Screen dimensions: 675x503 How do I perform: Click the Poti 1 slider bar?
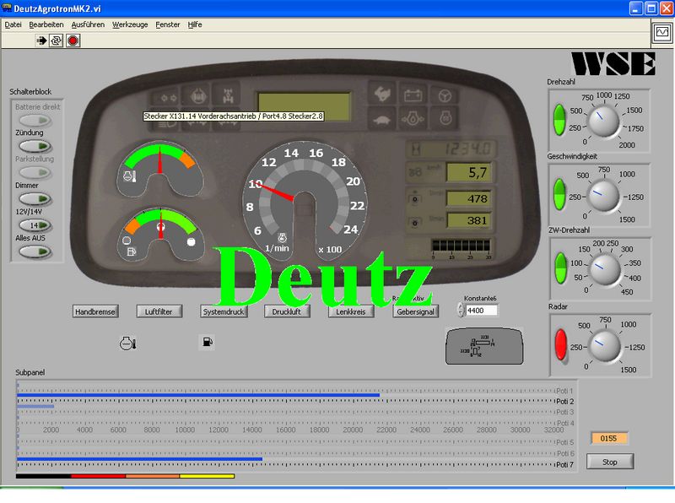(x=286, y=387)
